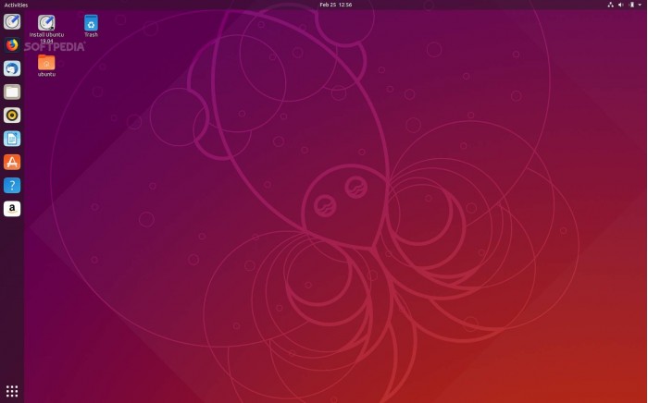Viewport: 648px width, 403px height.
Task: Expand the system menu arrow
Action: pyautogui.click(x=640, y=5)
